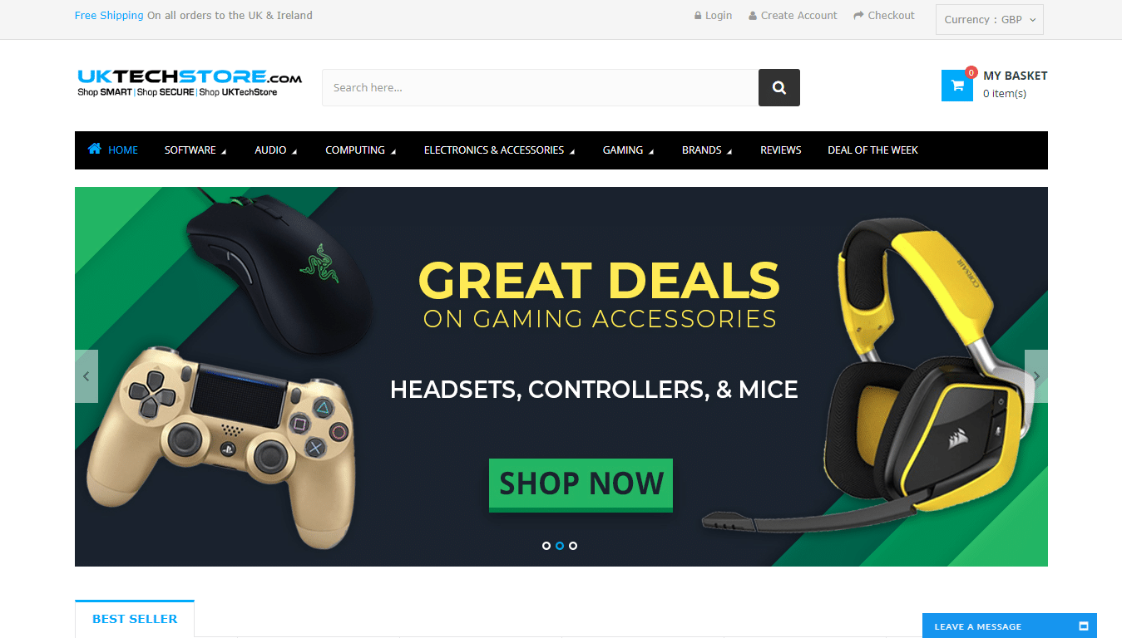This screenshot has width=1122, height=638.
Task: Open the Create Account link
Action: click(793, 16)
